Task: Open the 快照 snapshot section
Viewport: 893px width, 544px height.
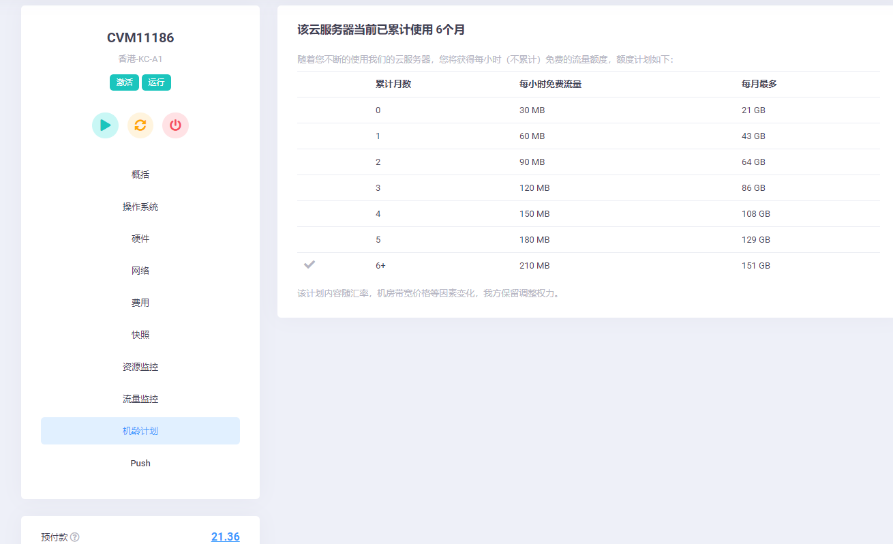Action: point(140,335)
